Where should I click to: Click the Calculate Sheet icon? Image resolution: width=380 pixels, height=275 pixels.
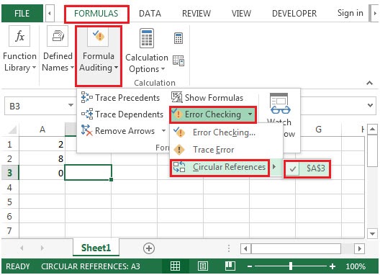point(178,60)
